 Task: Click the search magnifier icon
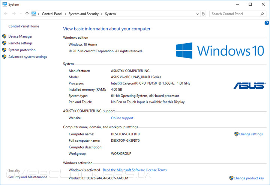point(262,14)
